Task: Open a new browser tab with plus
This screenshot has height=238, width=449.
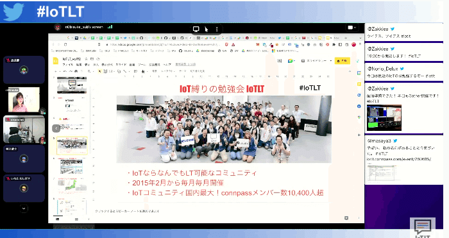Action: point(346,38)
